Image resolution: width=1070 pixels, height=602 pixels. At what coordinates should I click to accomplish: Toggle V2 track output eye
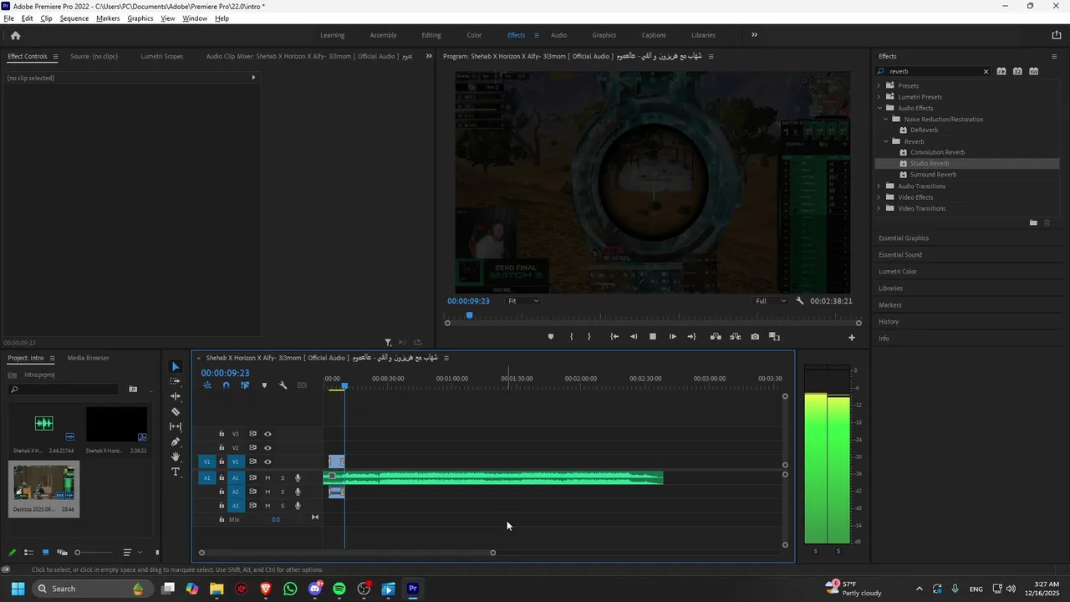pyautogui.click(x=267, y=447)
